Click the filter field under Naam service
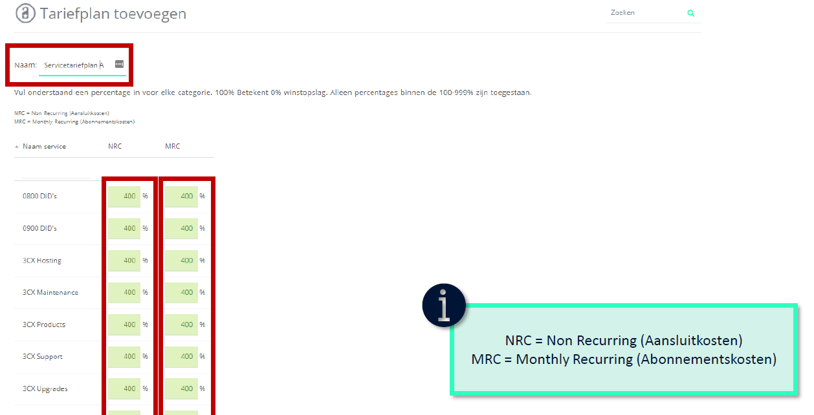The width and height of the screenshot is (814, 415). pos(56,173)
